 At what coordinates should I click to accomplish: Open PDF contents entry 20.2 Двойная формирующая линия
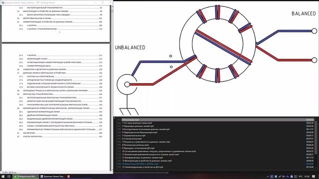point(61,115)
